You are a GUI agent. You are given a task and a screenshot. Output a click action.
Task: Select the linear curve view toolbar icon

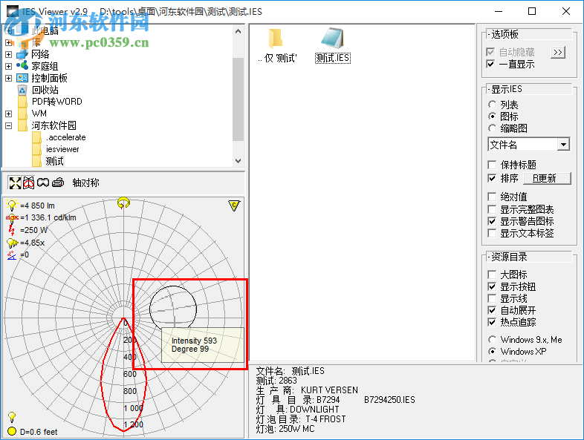43,183
